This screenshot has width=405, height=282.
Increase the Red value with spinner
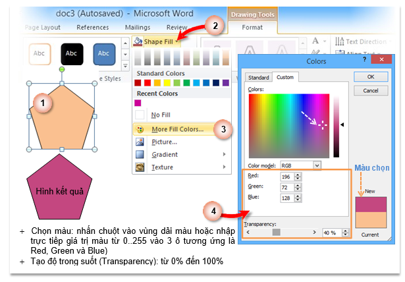coord(299,175)
